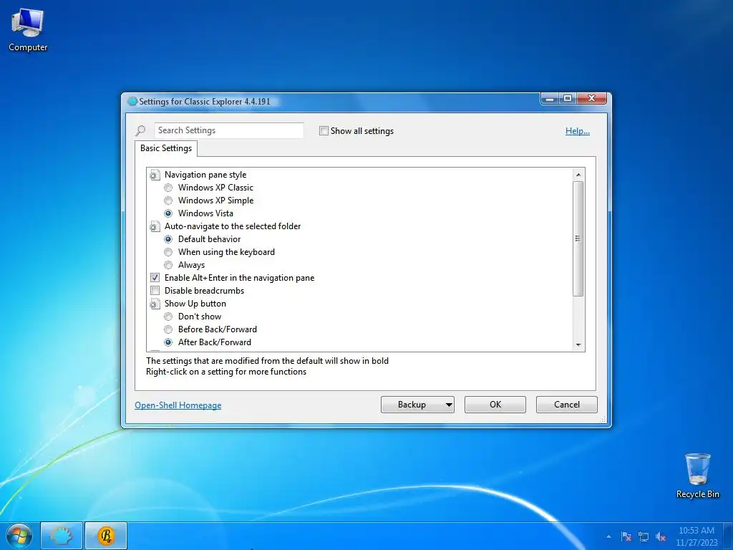Click the settings list scroll up arrow
The height and width of the screenshot is (550, 733).
(x=578, y=175)
